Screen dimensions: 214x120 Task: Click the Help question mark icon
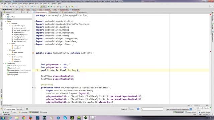(76, 7)
